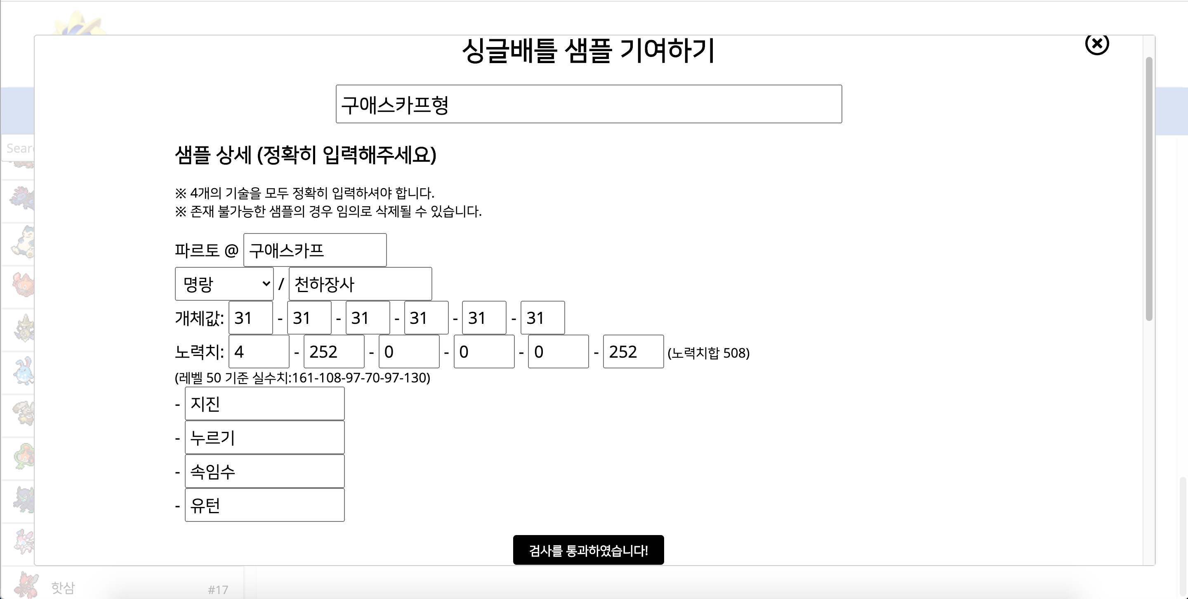Open the 명랑 nature dropdown
This screenshot has height=599, width=1188.
[x=224, y=283]
